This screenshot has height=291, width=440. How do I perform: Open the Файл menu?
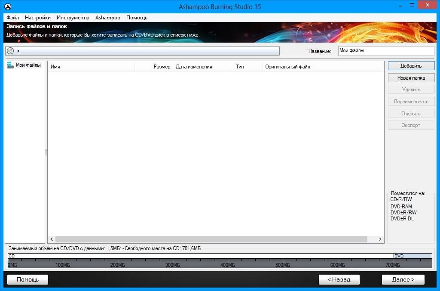(12, 17)
